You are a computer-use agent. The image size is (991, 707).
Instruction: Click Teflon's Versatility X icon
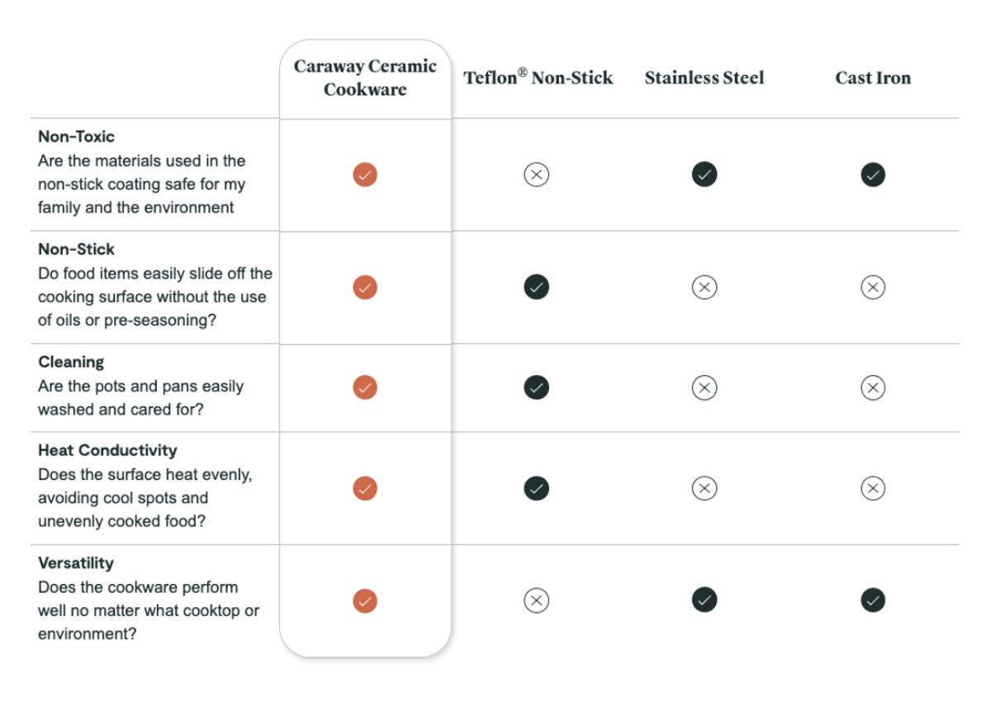pos(537,600)
